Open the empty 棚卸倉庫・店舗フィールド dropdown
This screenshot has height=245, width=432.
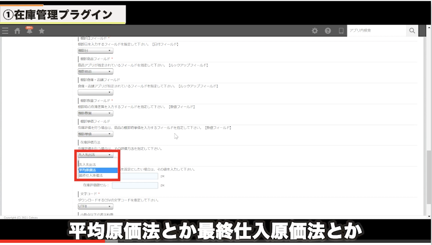point(95,92)
